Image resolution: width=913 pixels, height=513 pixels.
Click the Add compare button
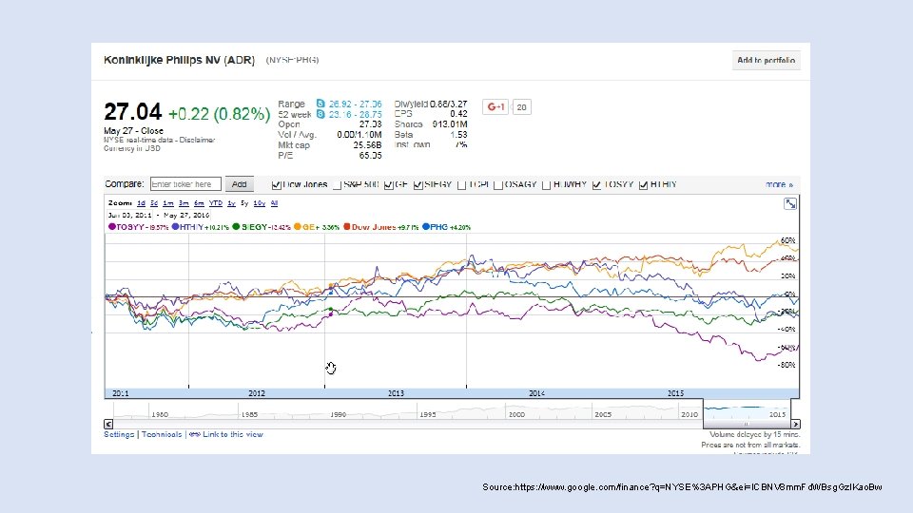(x=240, y=184)
